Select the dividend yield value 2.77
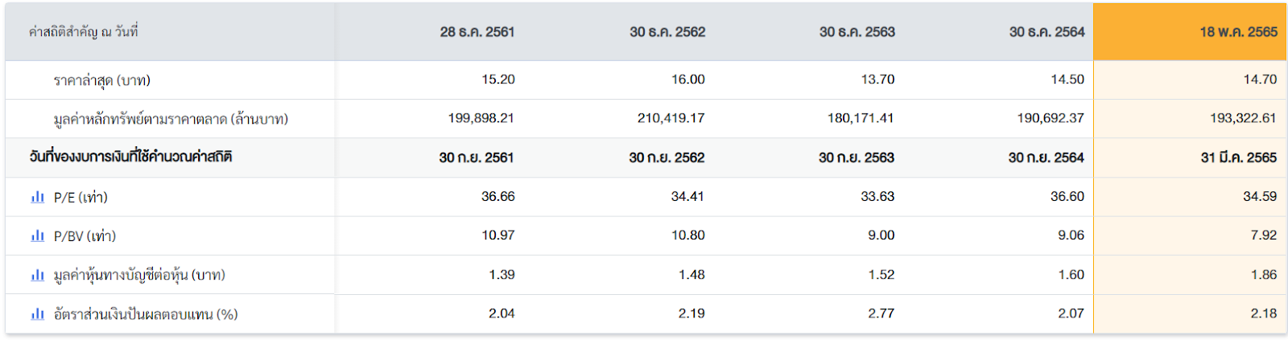Viewport: 1288px width, 344px height. pyautogui.click(x=881, y=313)
